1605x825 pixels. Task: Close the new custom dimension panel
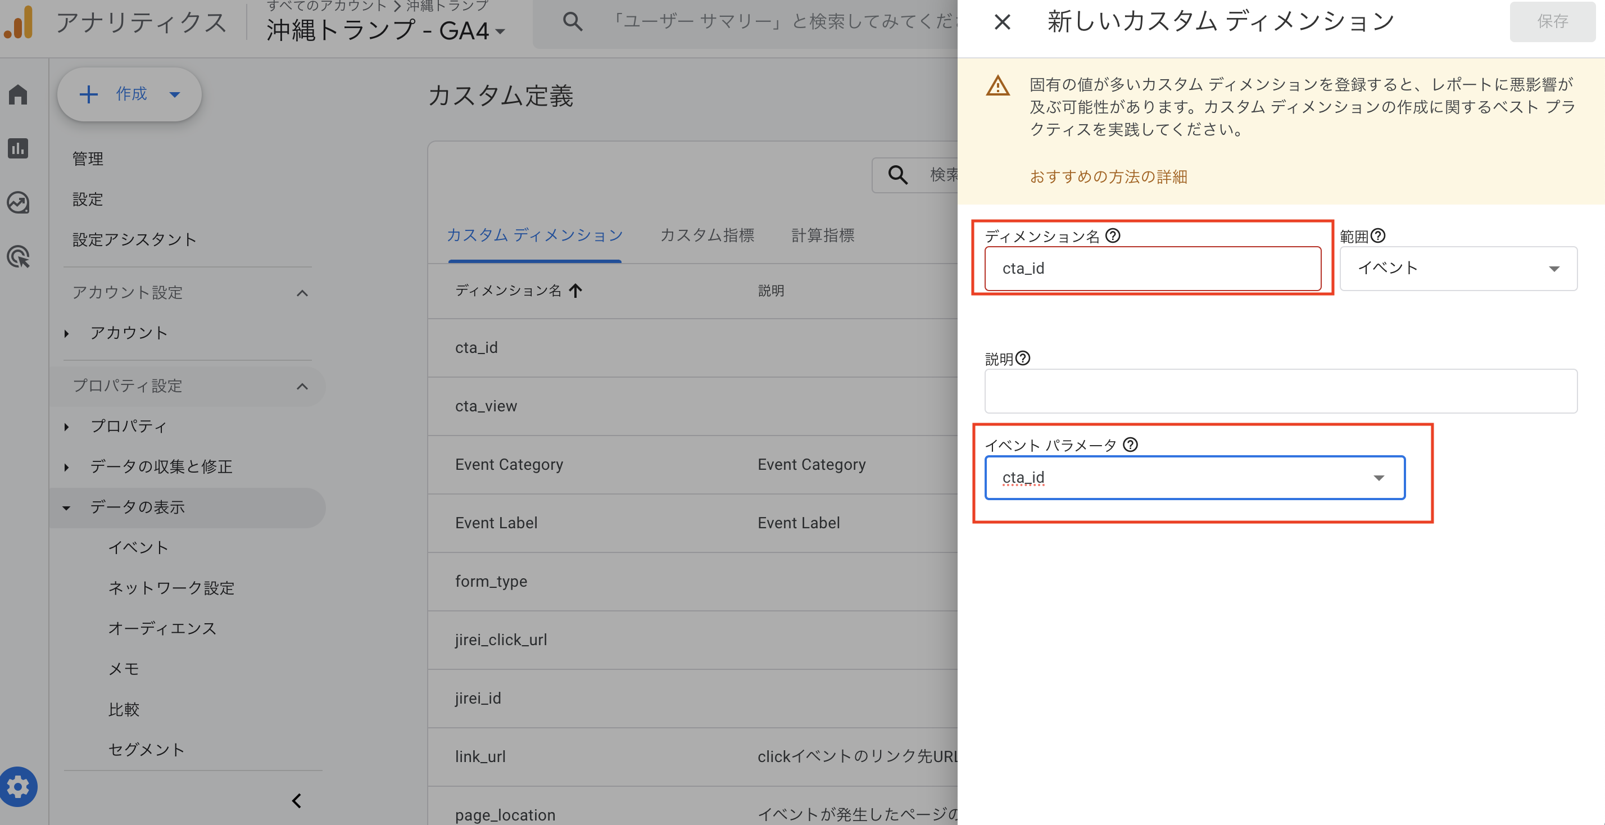[x=1002, y=22]
